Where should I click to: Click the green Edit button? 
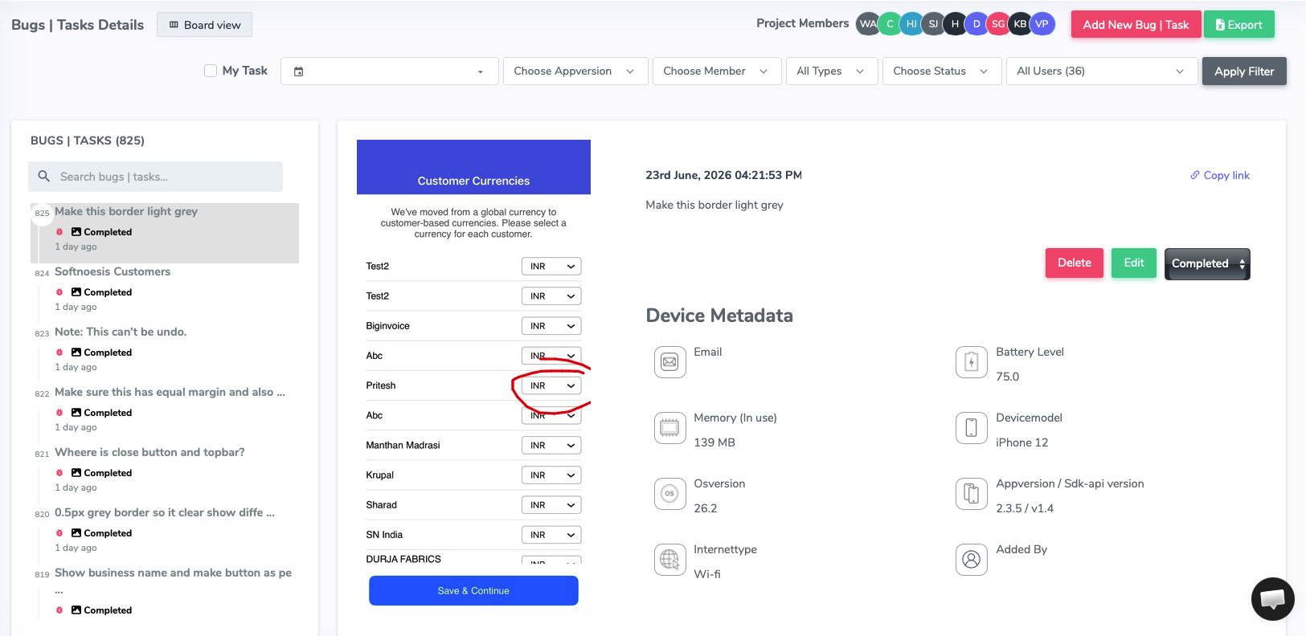(1134, 263)
